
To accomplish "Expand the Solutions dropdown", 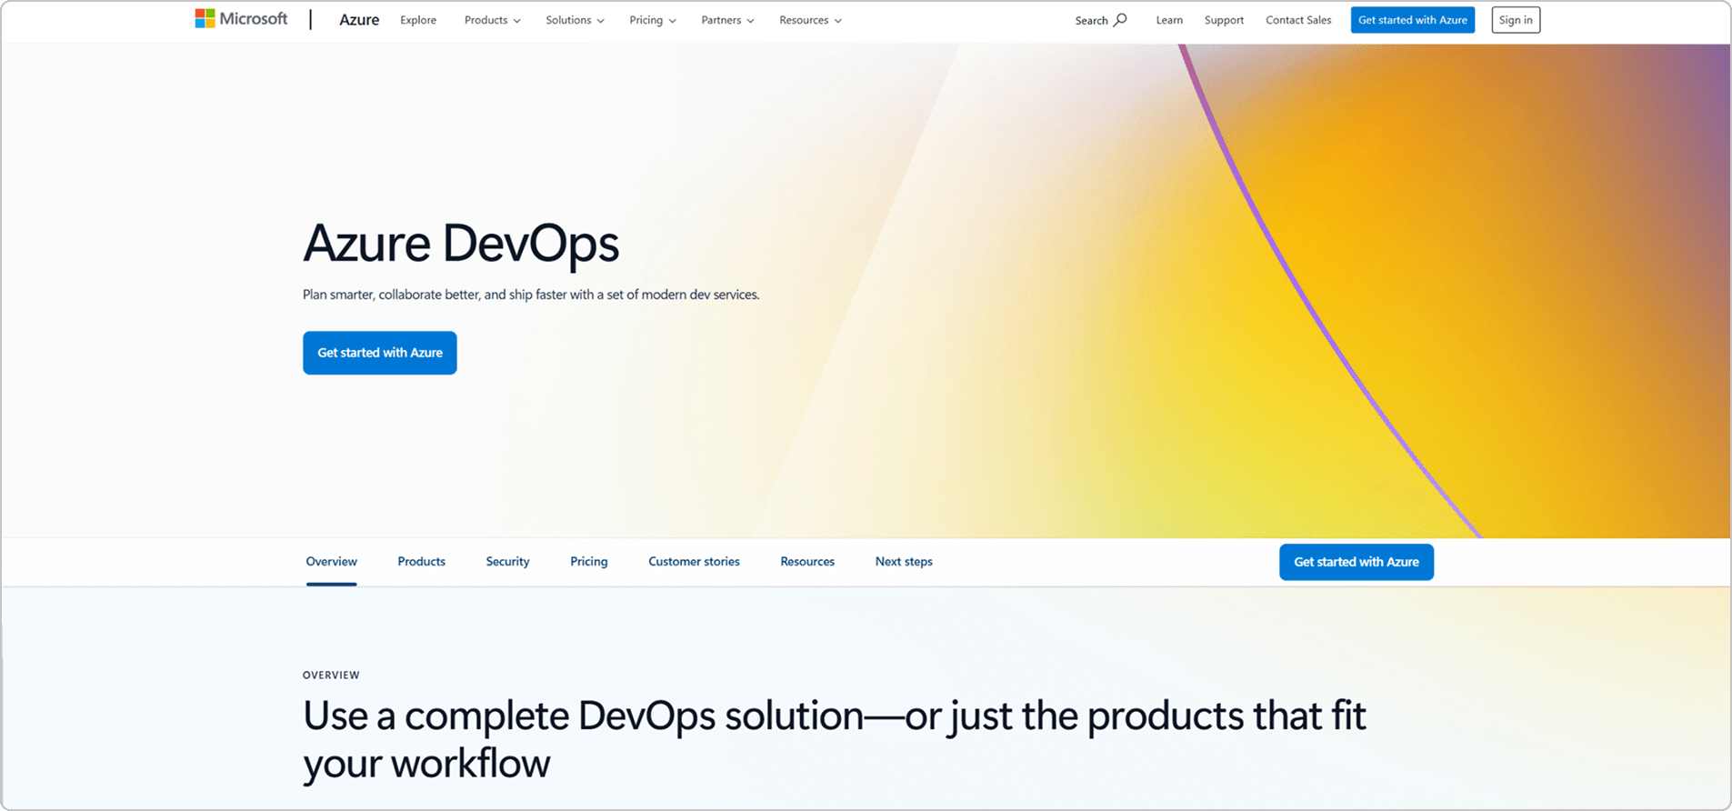I will 575,20.
